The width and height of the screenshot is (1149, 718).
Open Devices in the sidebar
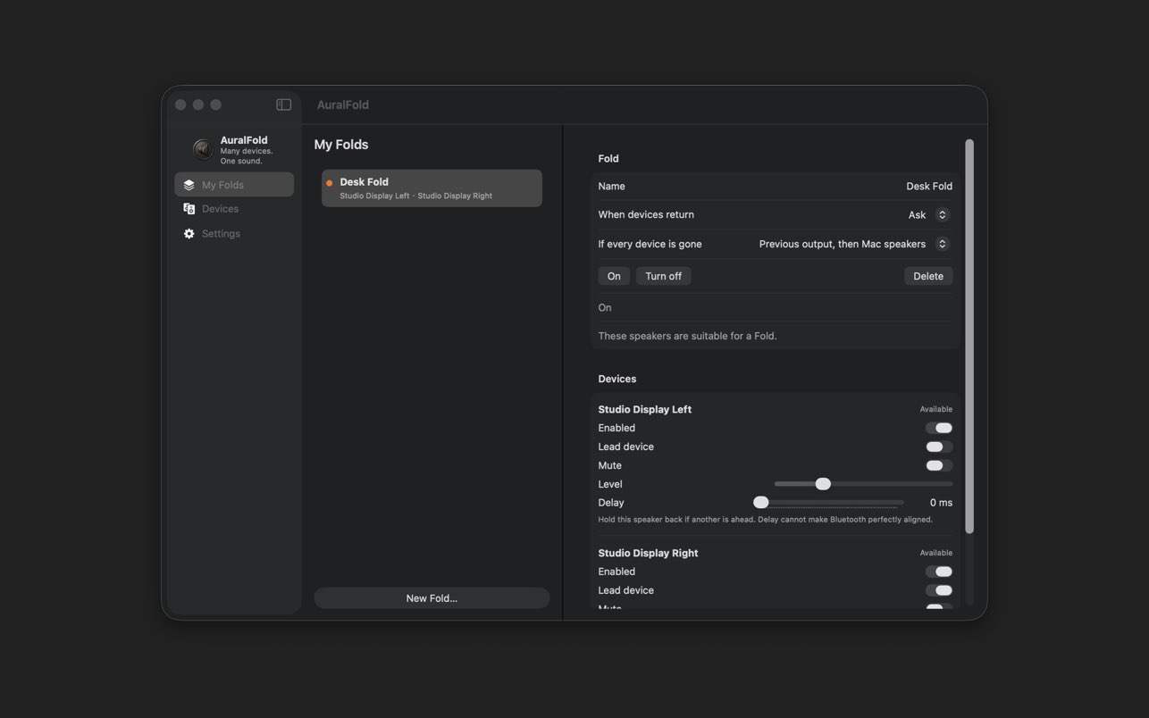tap(234, 209)
